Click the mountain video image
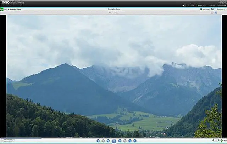The image size is (227, 144). [x=114, y=76]
